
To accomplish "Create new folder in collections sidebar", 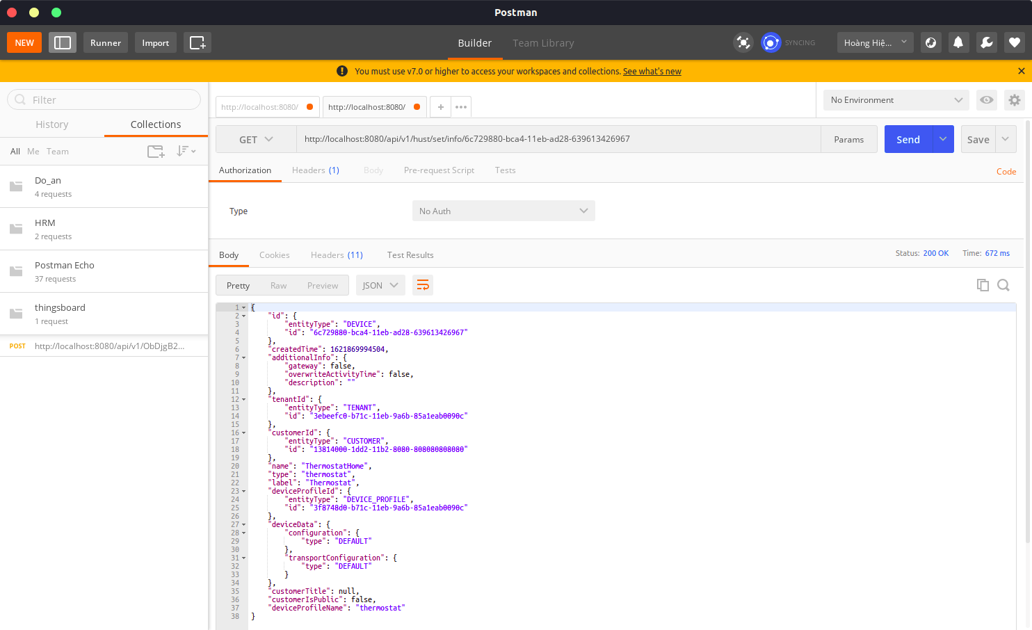I will (x=155, y=151).
